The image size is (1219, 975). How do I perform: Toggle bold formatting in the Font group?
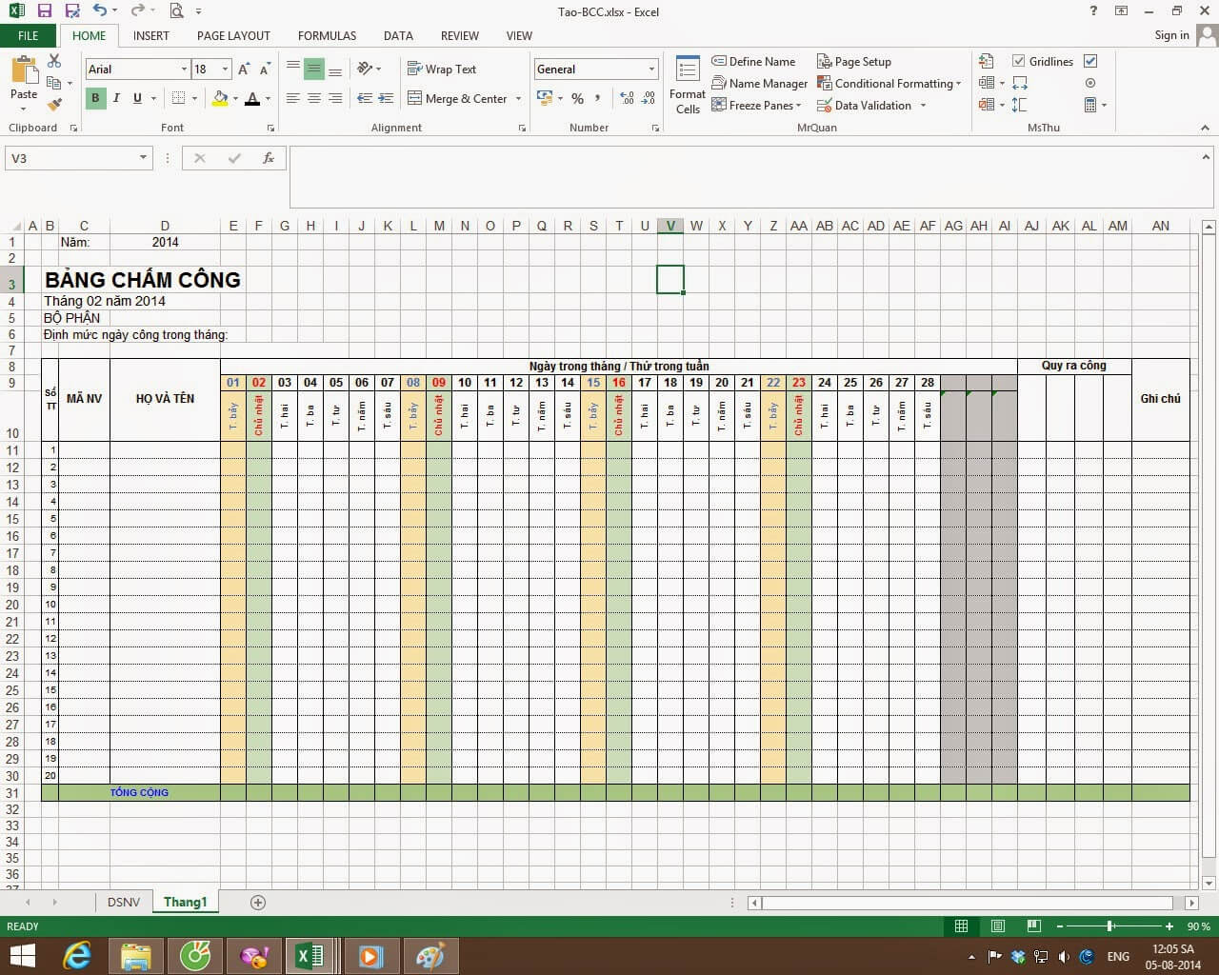[95, 98]
